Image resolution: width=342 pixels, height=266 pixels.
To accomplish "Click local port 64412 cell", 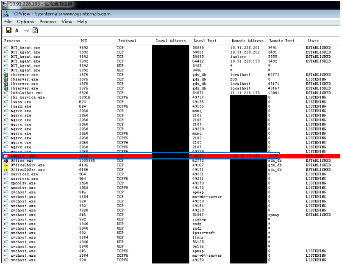I will (x=198, y=61).
